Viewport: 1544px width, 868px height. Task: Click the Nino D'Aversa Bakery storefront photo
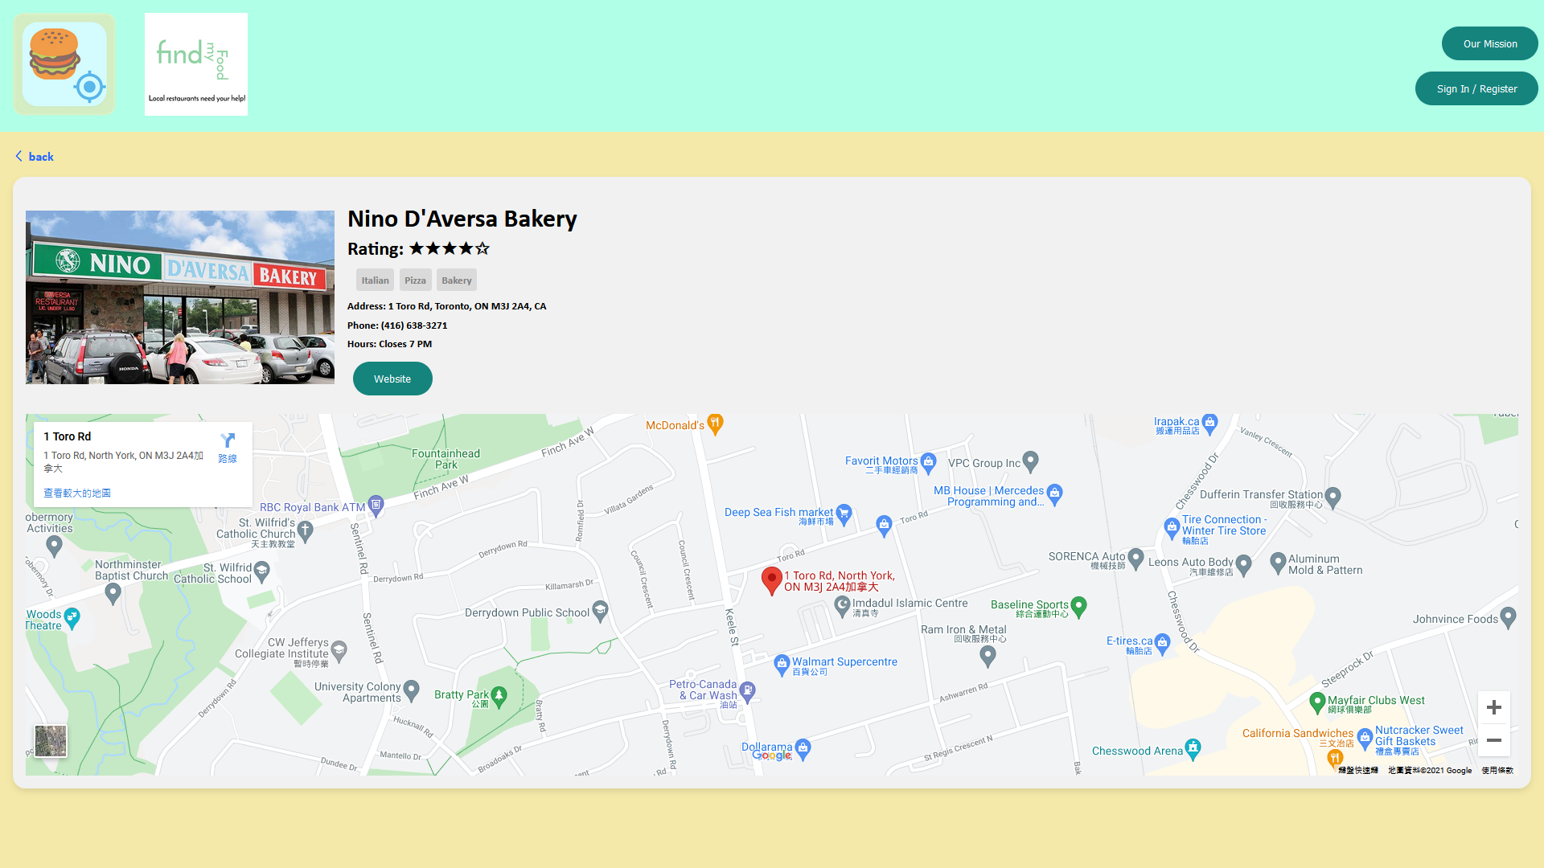180,297
